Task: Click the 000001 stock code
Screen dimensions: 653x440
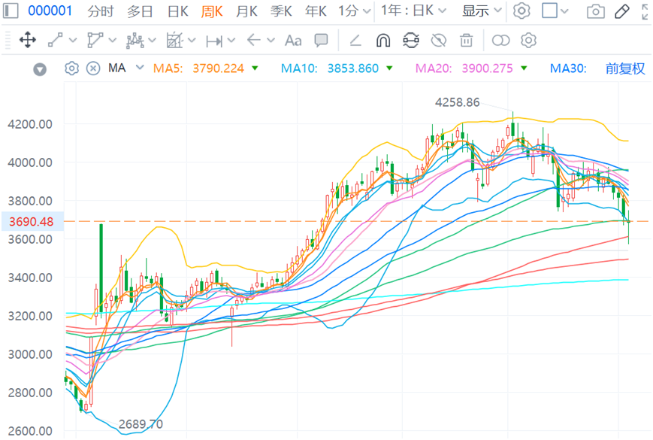Action: pyautogui.click(x=50, y=11)
